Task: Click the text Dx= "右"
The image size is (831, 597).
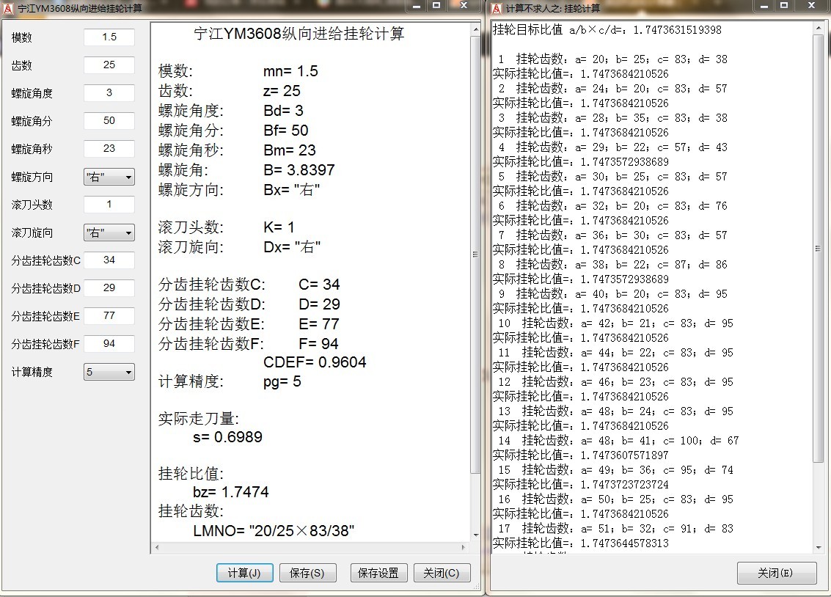Action: (x=292, y=247)
